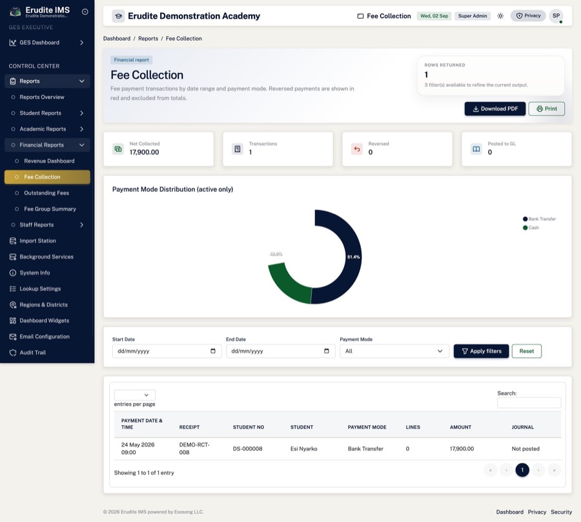Collapse the Reports menu chevron
This screenshot has height=522, width=581.
click(x=81, y=81)
